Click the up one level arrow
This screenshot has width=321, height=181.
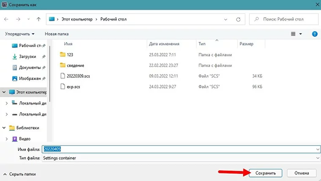[x=38, y=19]
